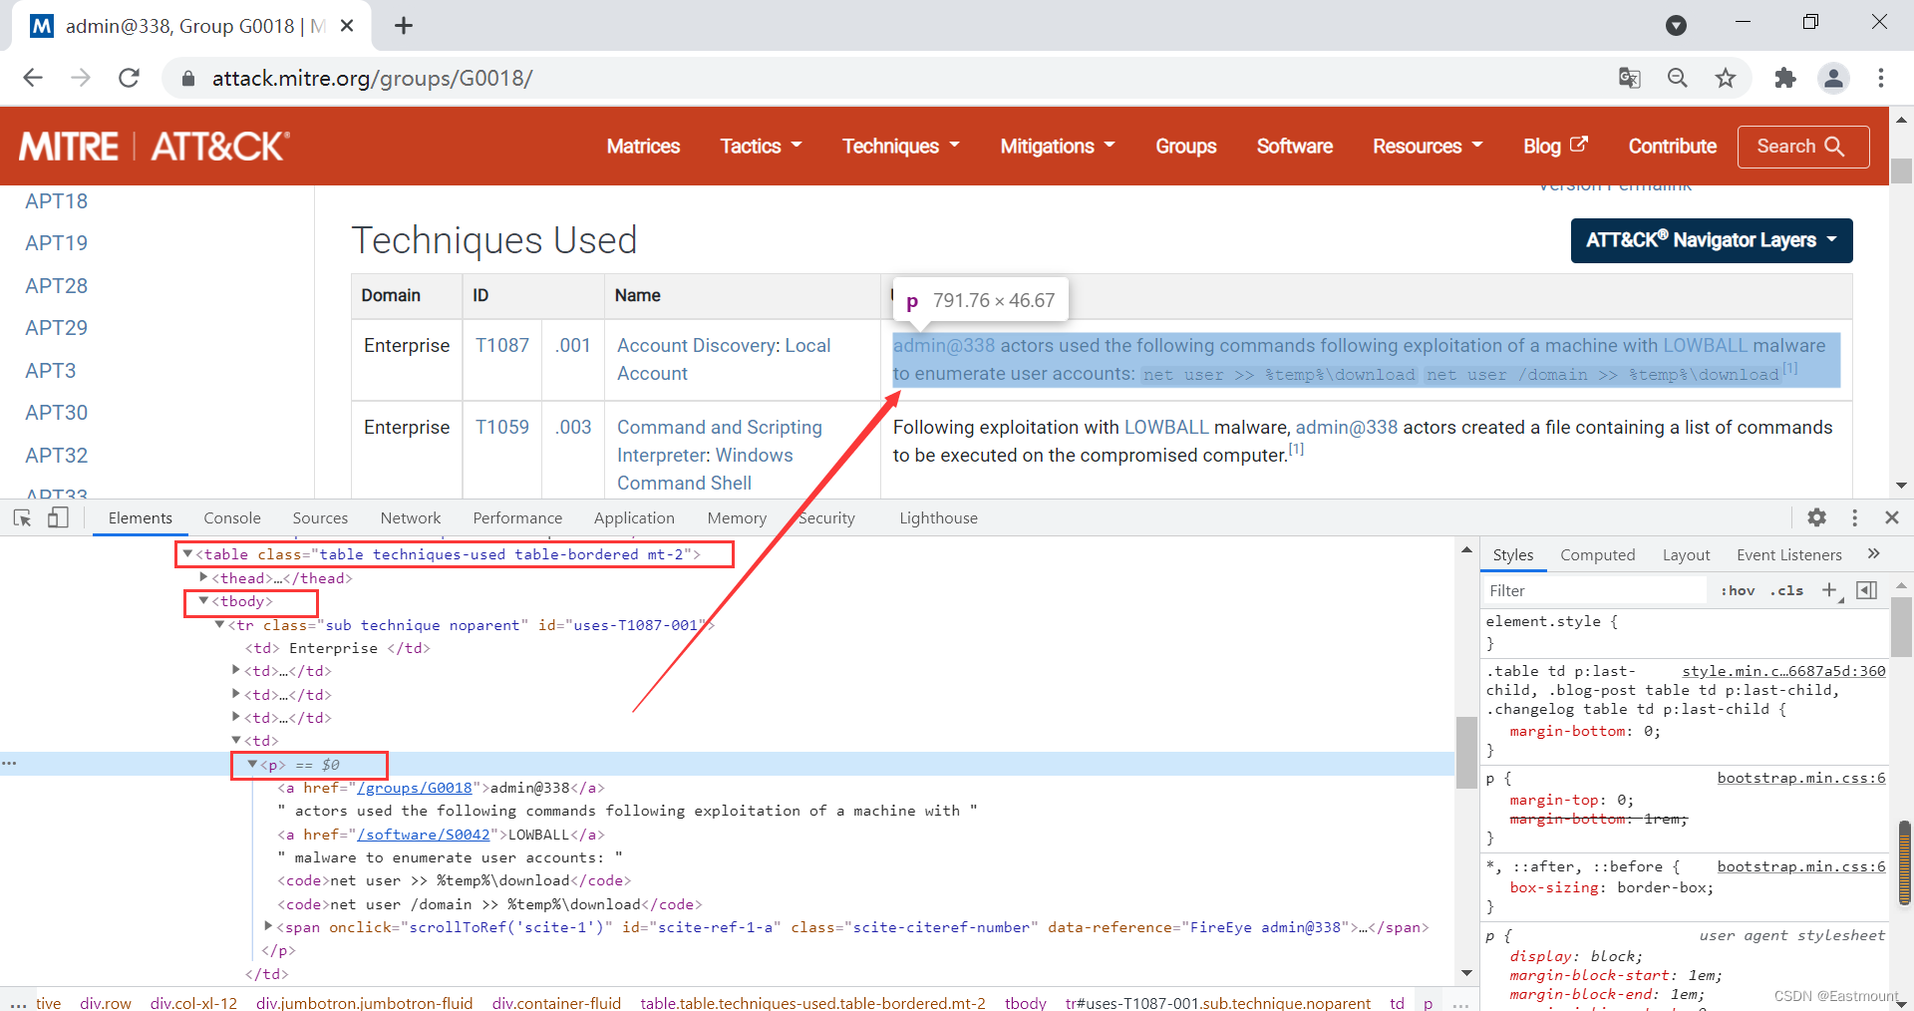Open the Tactics dropdown menu
The height and width of the screenshot is (1011, 1914).
pos(761,147)
